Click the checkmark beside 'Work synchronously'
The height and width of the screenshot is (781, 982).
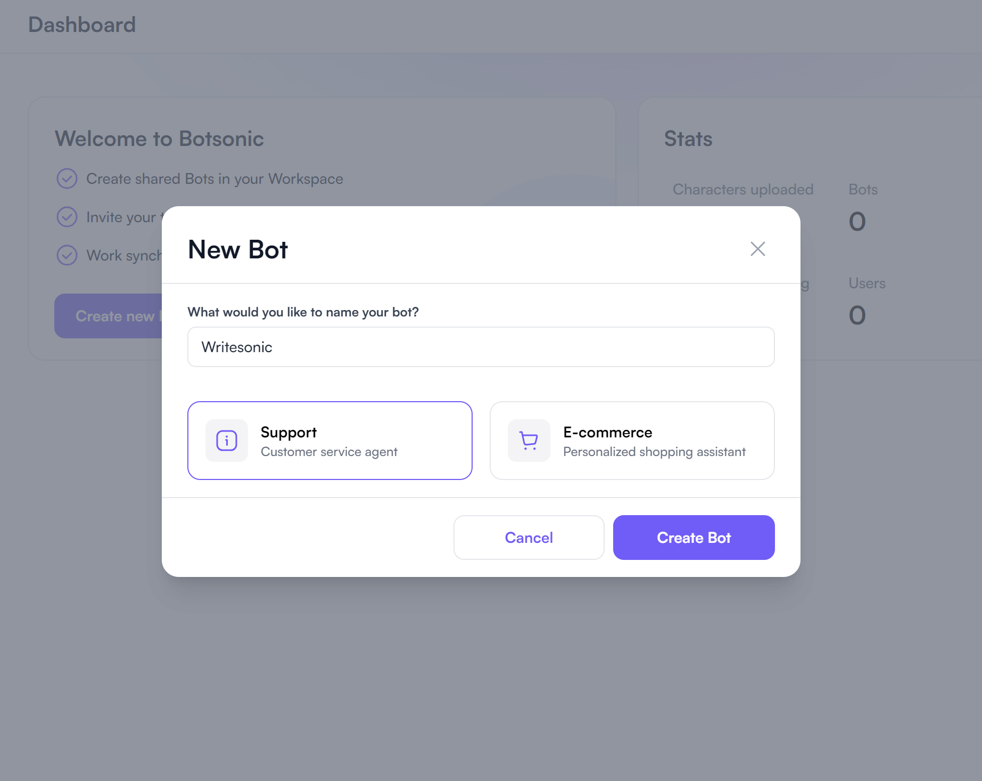pos(67,255)
